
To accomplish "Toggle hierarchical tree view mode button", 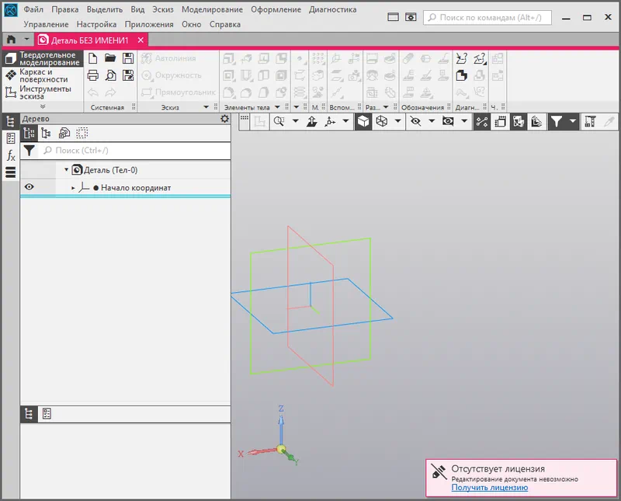I will [x=47, y=133].
